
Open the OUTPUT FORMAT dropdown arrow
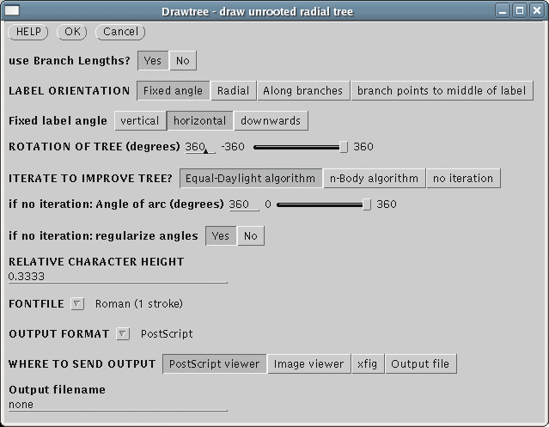click(123, 334)
